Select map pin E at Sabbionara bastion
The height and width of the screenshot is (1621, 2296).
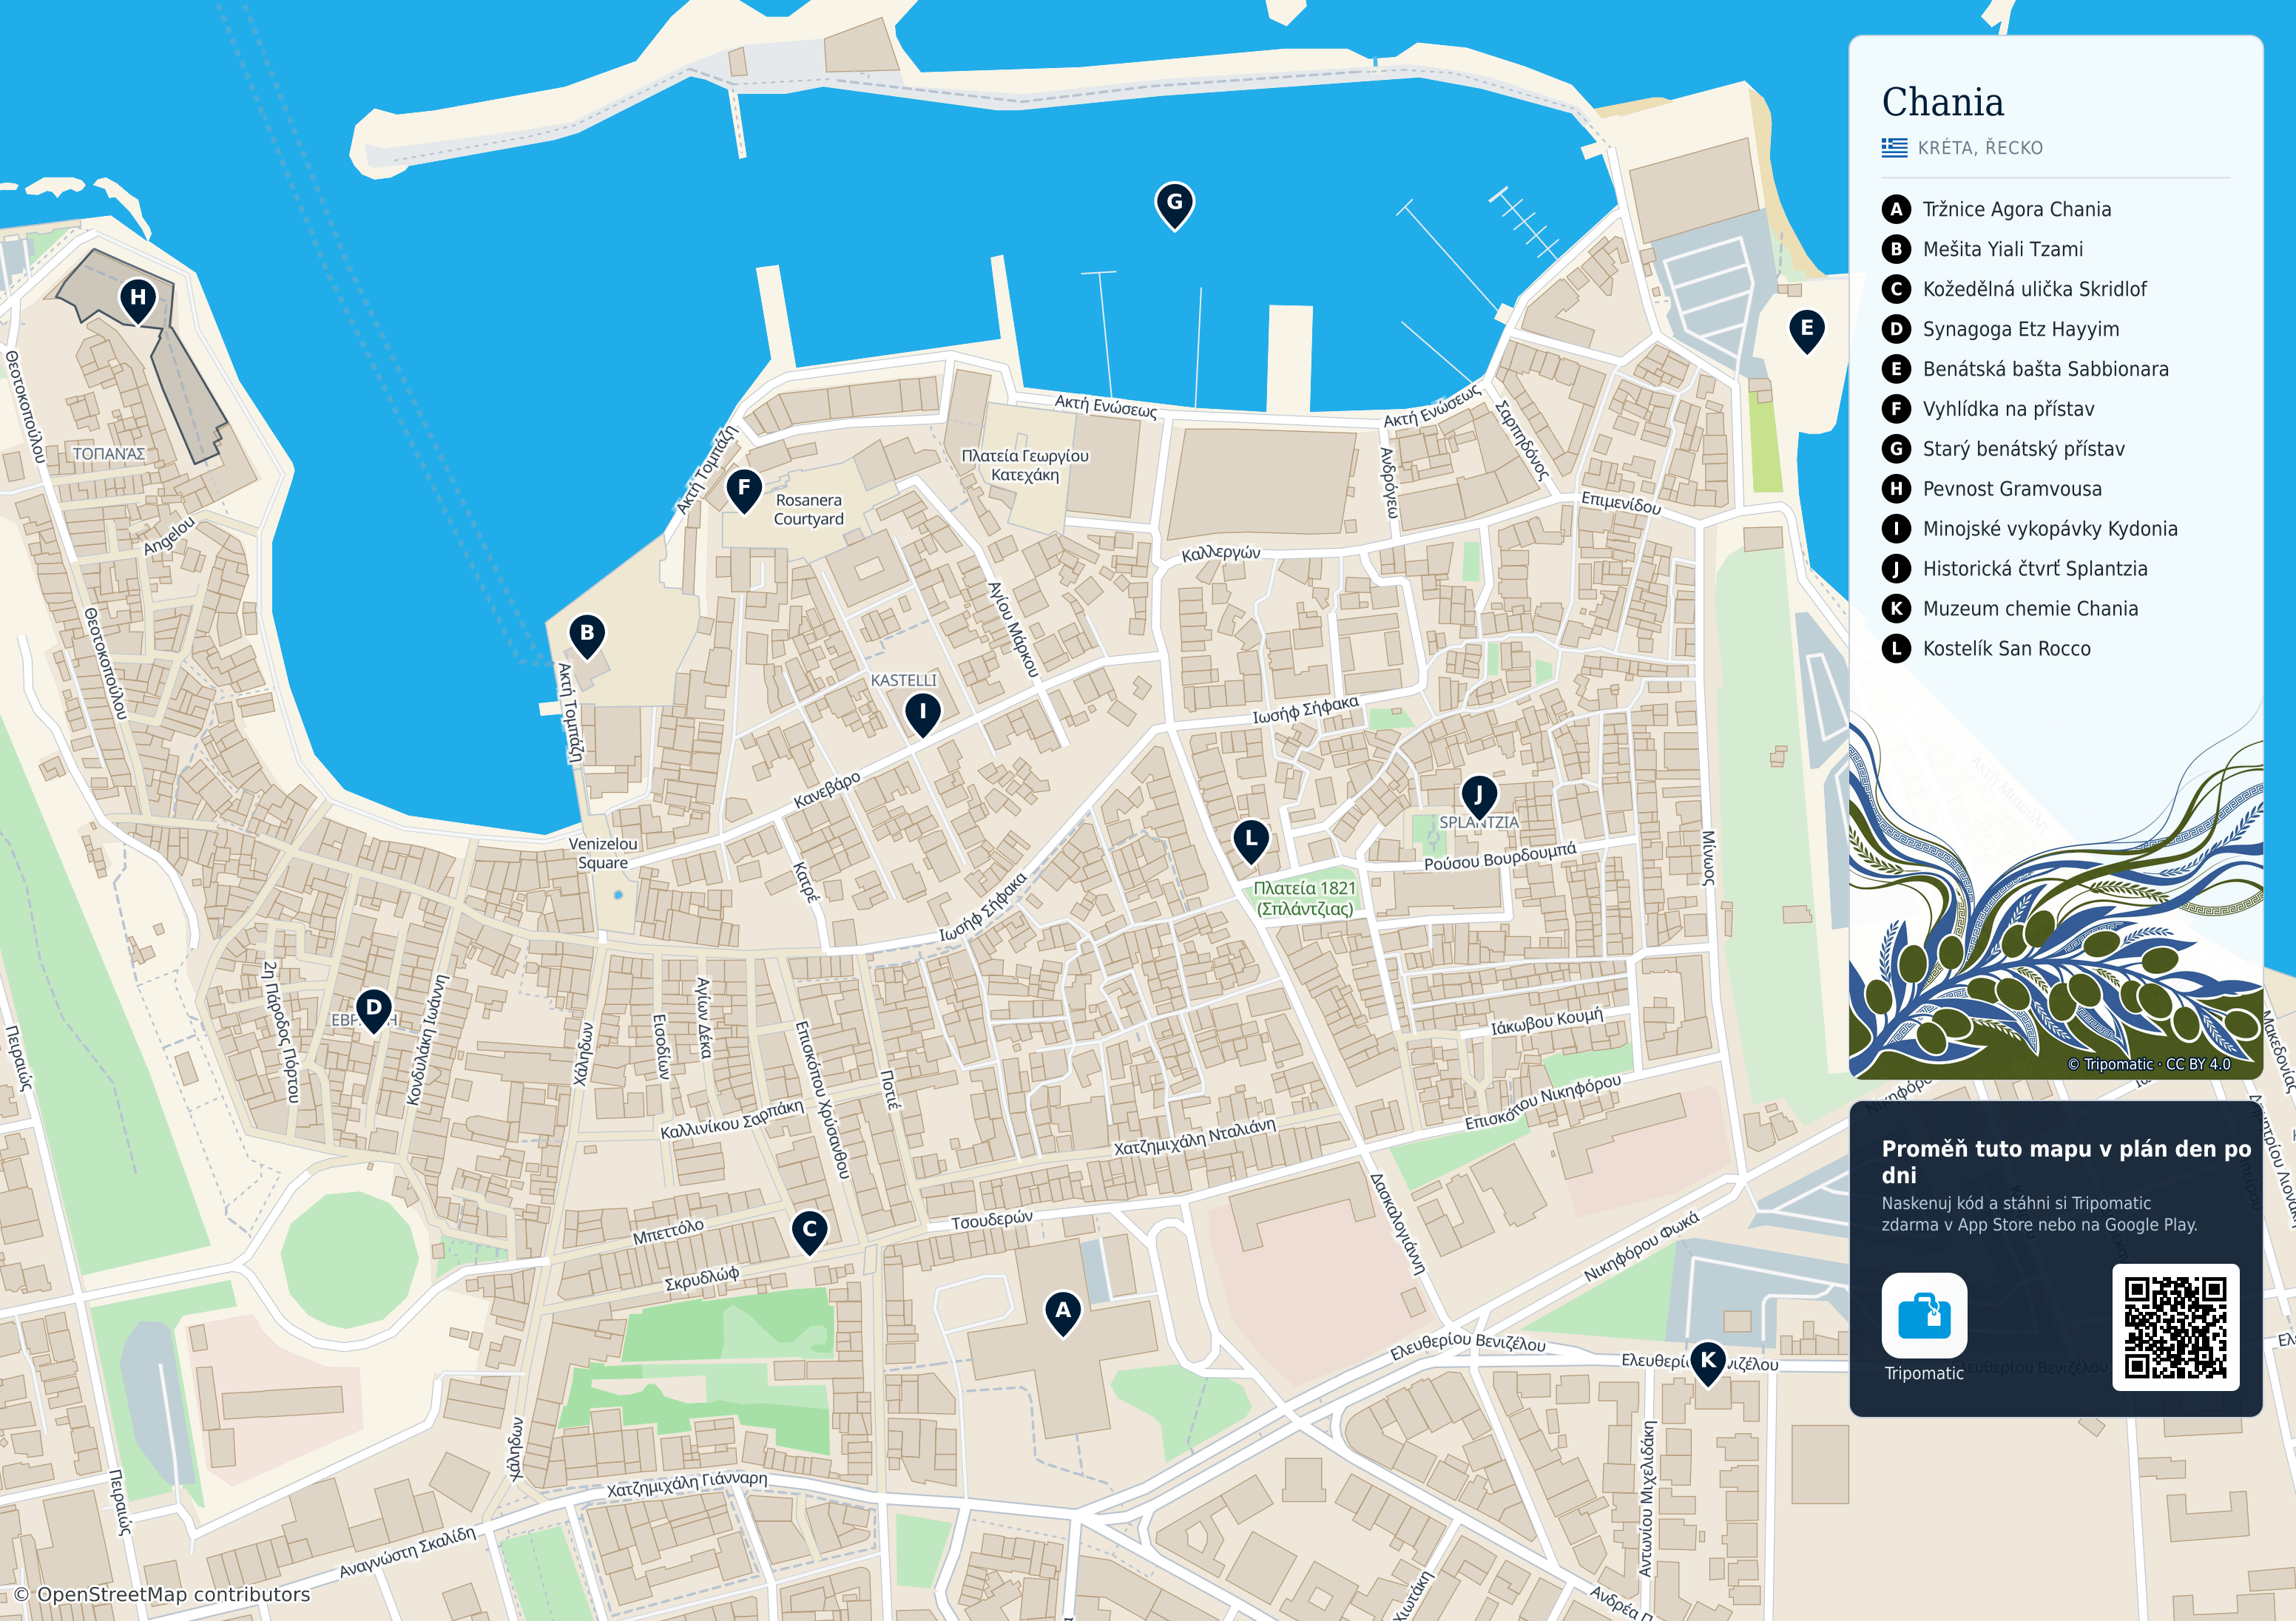1806,331
